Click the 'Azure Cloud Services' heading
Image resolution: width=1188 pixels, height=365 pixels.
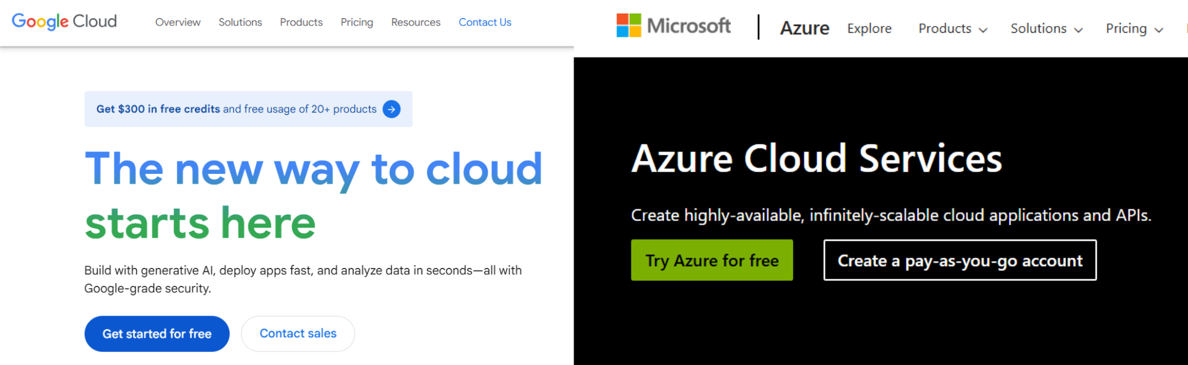click(816, 158)
